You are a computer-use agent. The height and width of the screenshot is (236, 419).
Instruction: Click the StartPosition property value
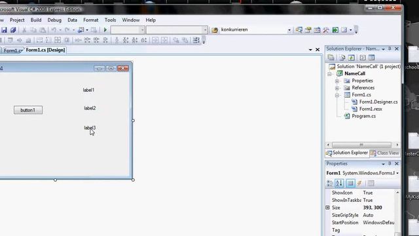tap(378, 223)
